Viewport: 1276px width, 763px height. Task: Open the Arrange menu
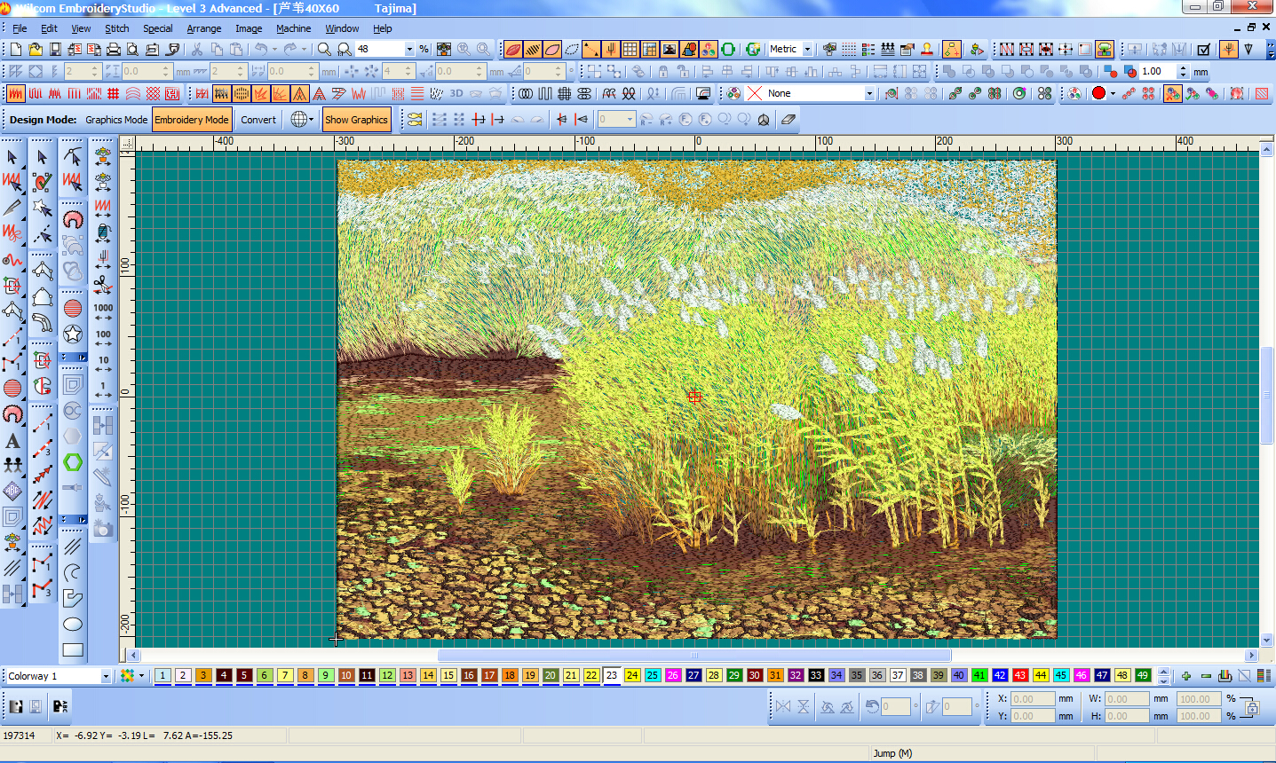point(204,28)
